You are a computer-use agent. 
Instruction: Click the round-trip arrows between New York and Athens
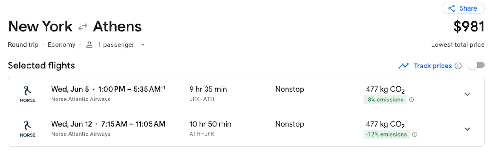(x=83, y=27)
